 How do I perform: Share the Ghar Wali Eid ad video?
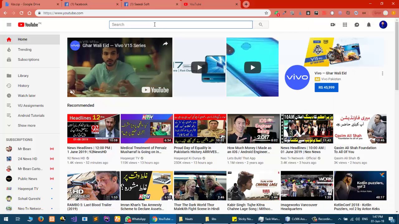point(165,44)
